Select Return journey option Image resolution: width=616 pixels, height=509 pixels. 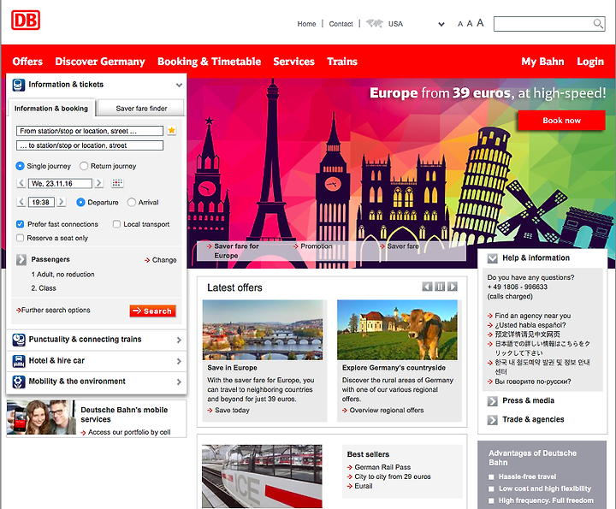(x=84, y=166)
